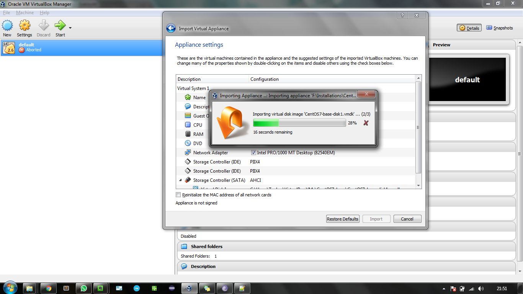Open WhatsApp from the taskbar

(x=84, y=288)
